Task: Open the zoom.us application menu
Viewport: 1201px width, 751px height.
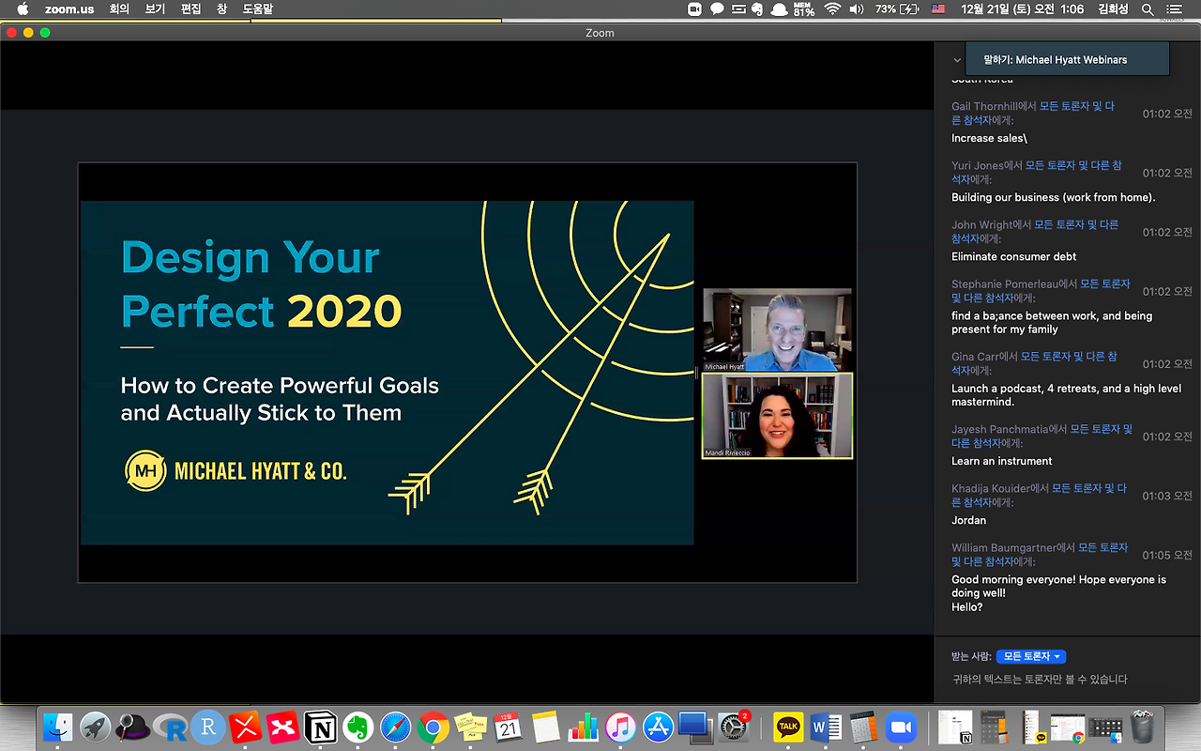Action: (x=69, y=9)
